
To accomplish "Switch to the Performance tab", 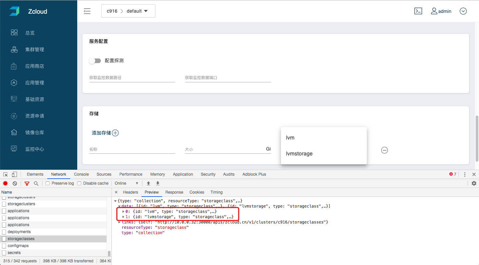I will coord(131,174).
